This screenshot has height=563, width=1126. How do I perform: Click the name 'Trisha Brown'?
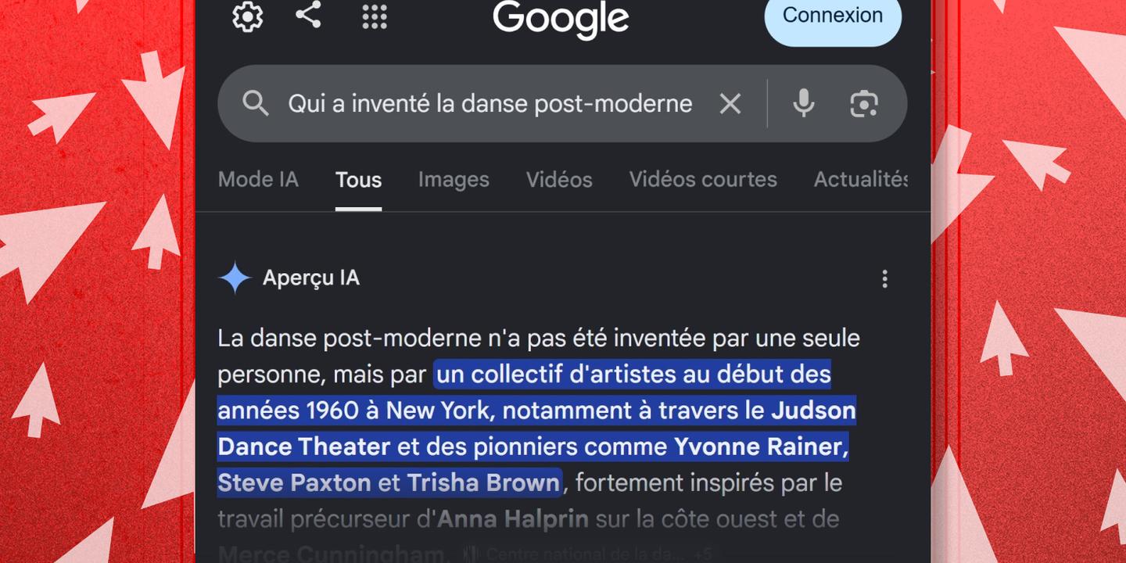(x=483, y=482)
